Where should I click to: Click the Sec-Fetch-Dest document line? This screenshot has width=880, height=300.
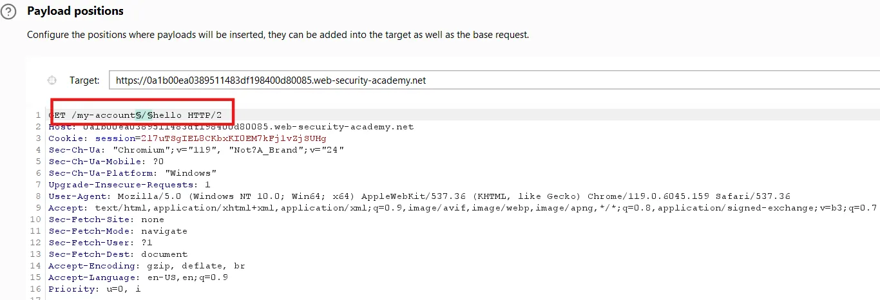pyautogui.click(x=117, y=254)
